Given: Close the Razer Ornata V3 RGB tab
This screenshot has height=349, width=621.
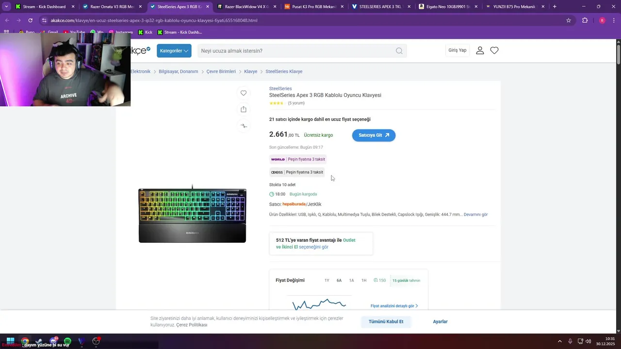Looking at the screenshot, I should (x=140, y=7).
